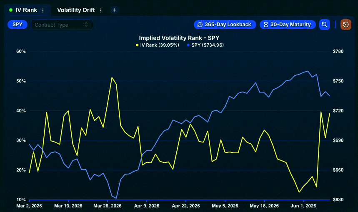Click the $690 right axis label
This screenshot has height=212, width=358.
click(x=338, y=140)
